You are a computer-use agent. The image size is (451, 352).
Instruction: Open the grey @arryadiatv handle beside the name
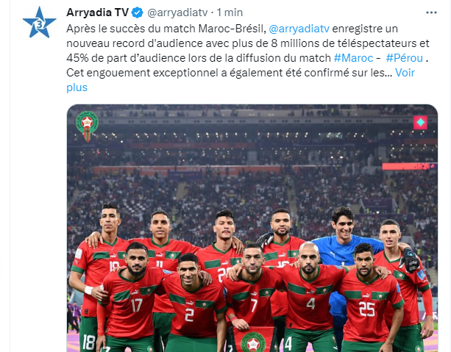coord(177,12)
